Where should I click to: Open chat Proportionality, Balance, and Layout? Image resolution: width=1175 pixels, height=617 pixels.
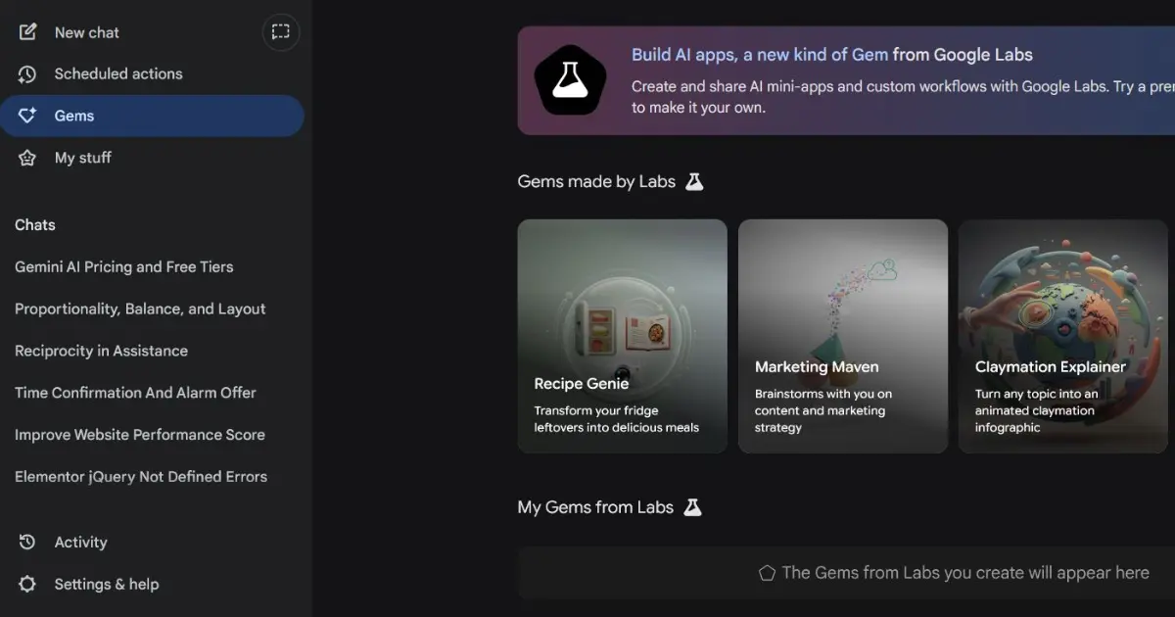pyautogui.click(x=140, y=309)
